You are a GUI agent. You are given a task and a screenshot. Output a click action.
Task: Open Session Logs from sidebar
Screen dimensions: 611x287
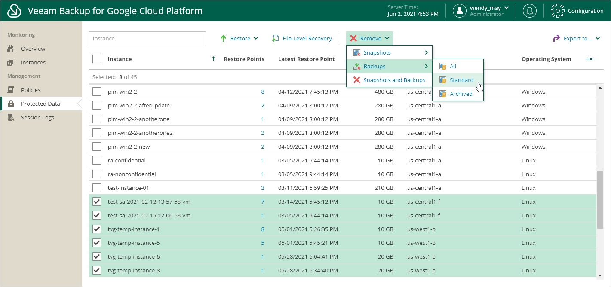(37, 117)
